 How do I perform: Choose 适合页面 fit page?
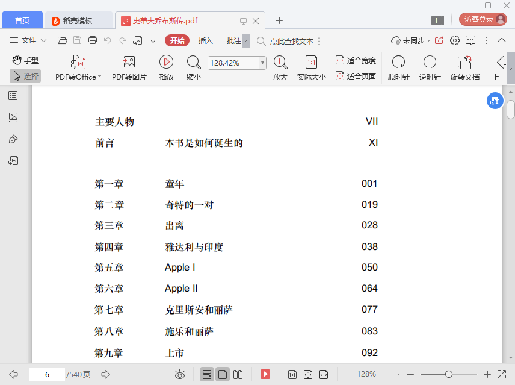pyautogui.click(x=356, y=76)
